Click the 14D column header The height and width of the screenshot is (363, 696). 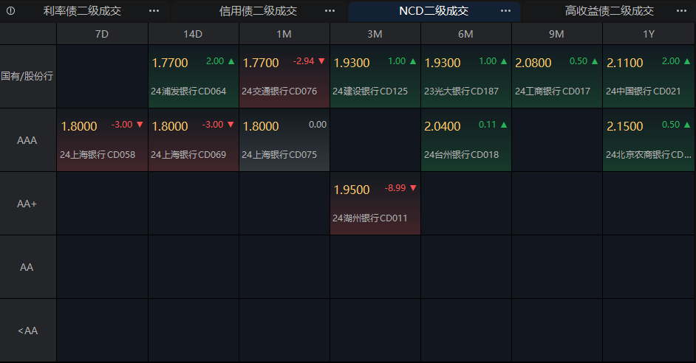[x=193, y=34]
